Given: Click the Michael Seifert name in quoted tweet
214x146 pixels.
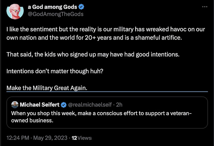Looking at the screenshot, I should pos(39,105).
